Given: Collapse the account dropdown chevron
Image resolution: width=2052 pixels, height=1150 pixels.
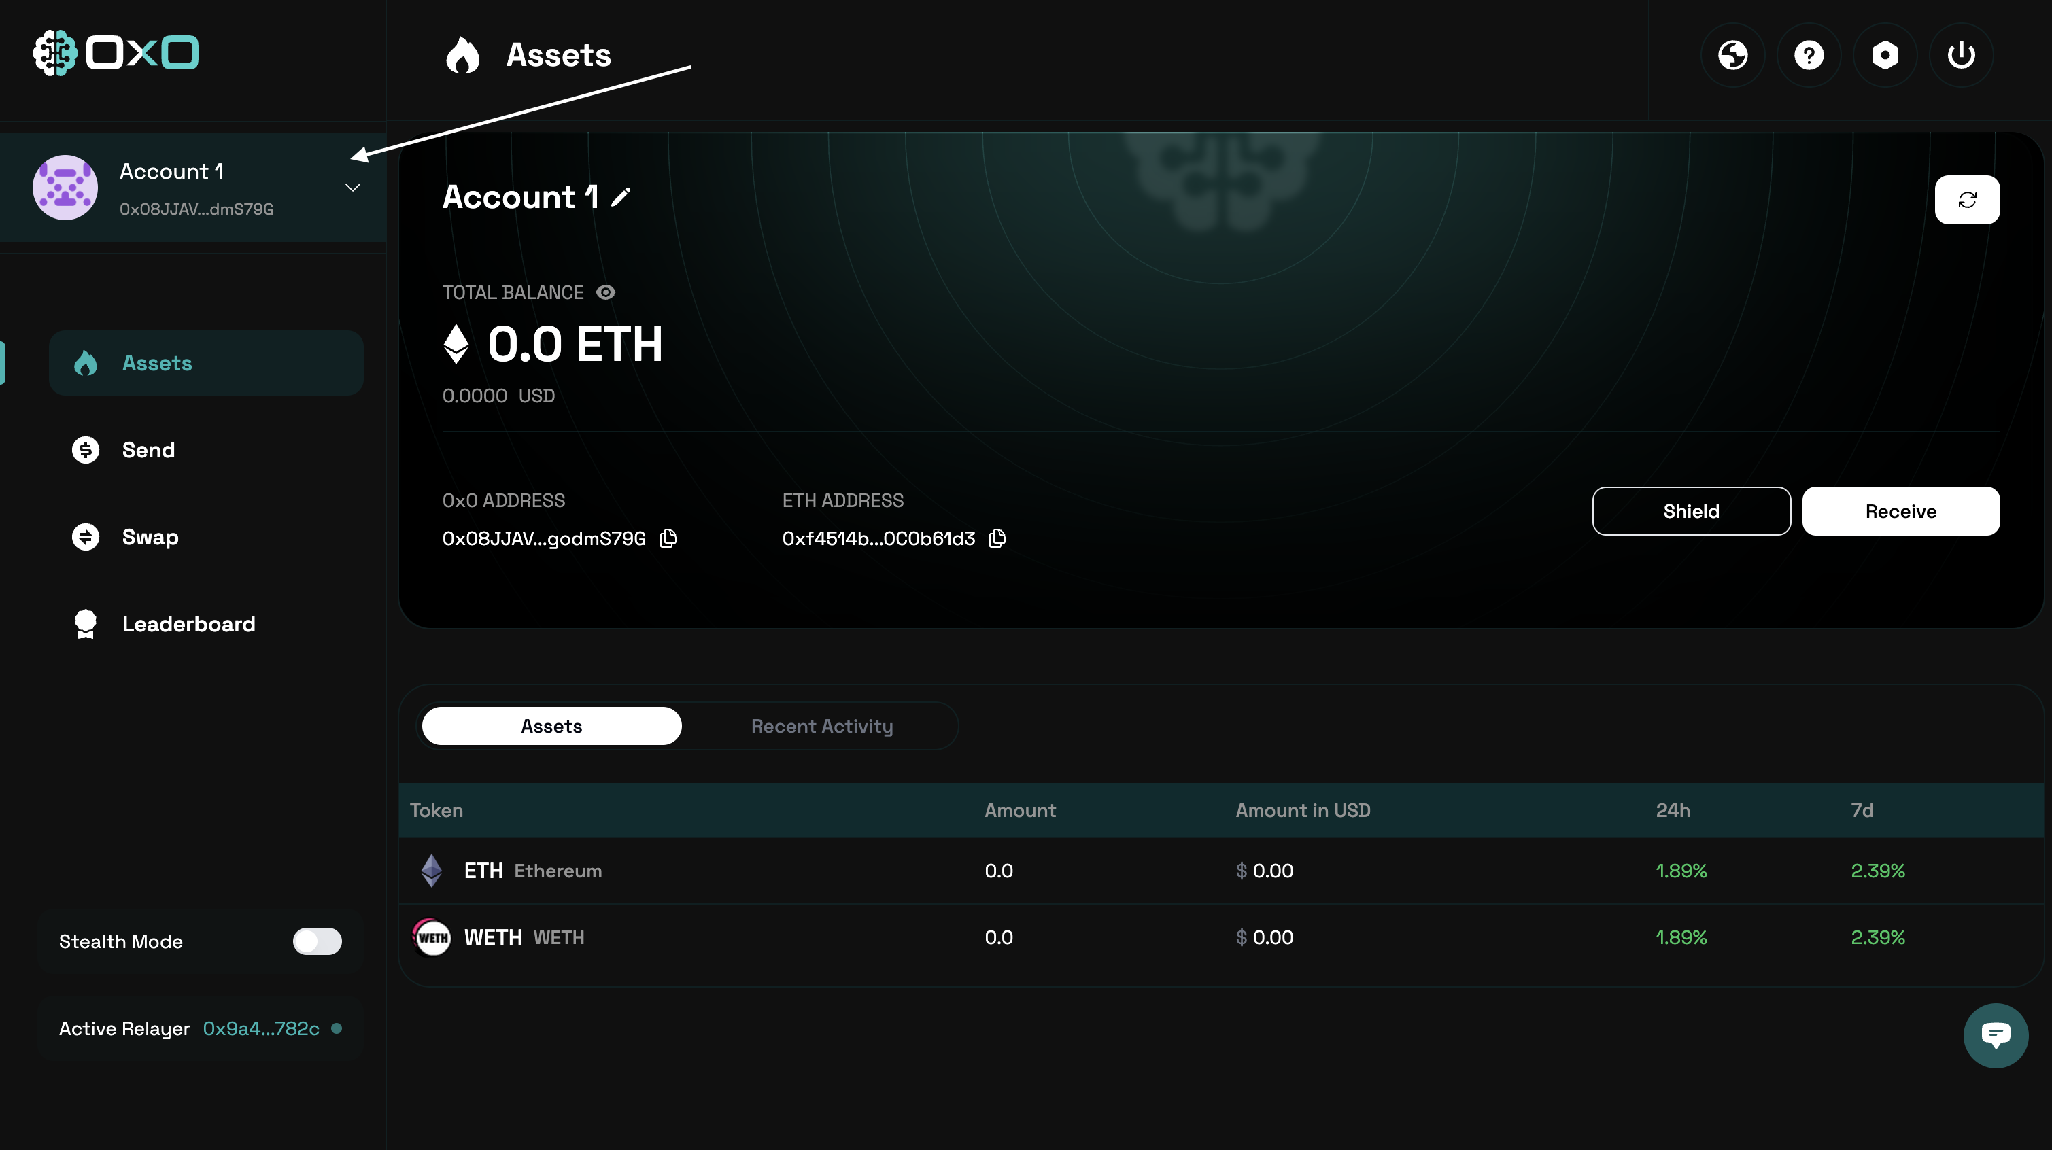Looking at the screenshot, I should (x=353, y=188).
